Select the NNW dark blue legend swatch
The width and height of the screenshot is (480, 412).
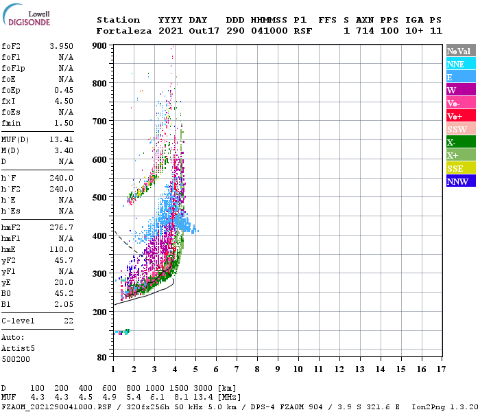(x=461, y=181)
